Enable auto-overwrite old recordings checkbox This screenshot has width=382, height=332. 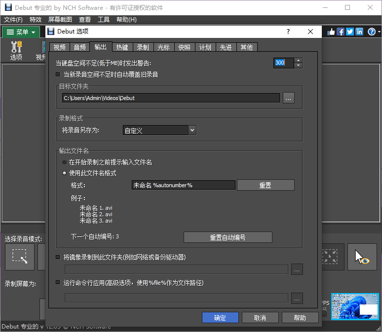[58, 74]
